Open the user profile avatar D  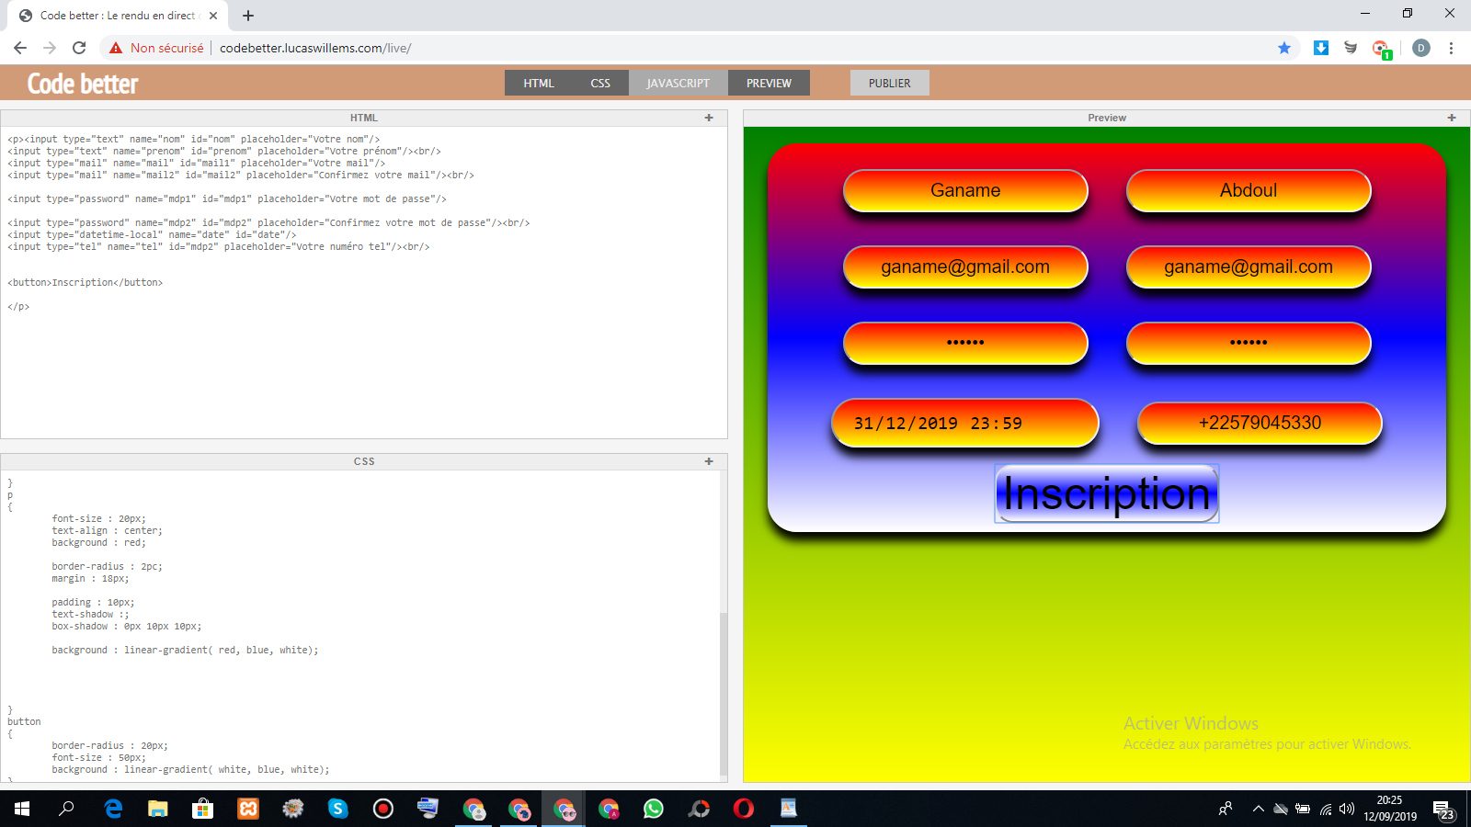tap(1420, 48)
